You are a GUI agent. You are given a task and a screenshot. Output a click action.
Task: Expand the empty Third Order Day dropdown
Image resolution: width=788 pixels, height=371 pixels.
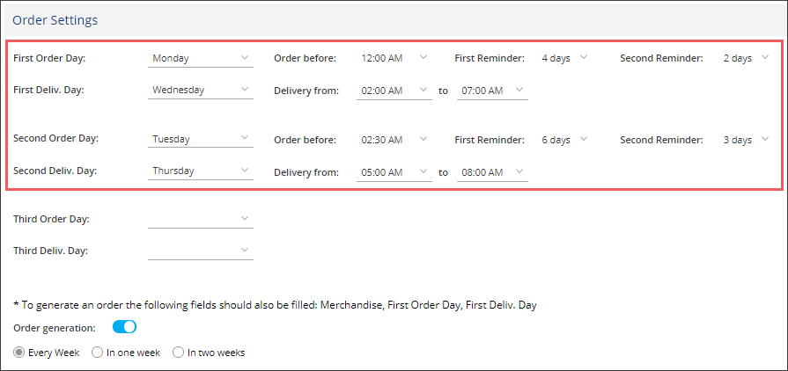[x=201, y=220]
